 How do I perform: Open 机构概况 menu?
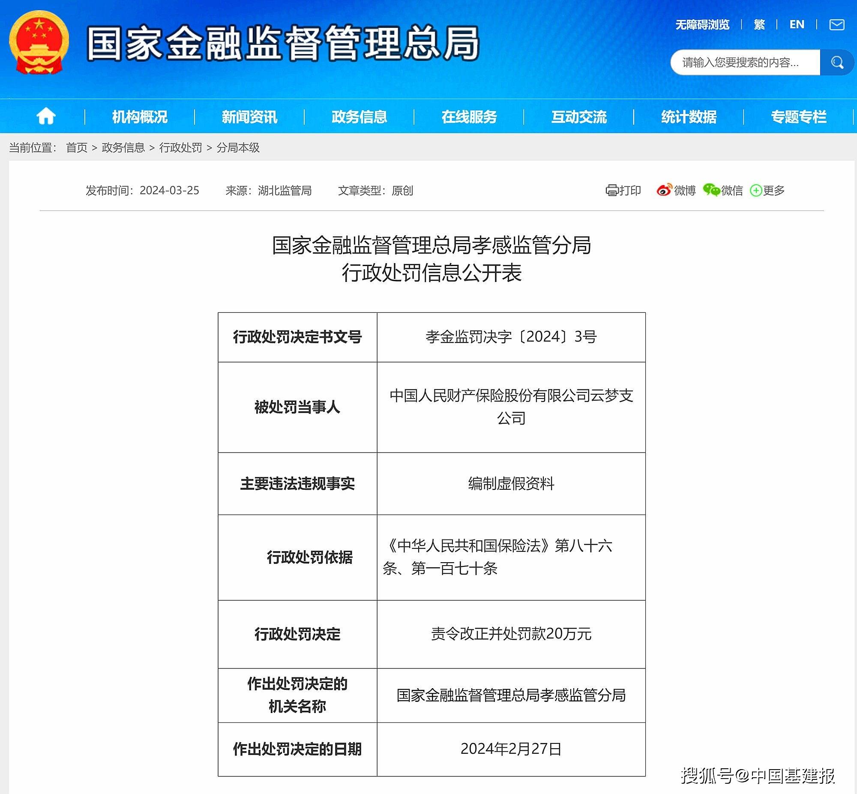140,117
